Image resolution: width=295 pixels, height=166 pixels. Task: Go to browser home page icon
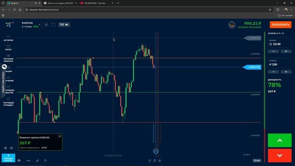pos(20,10)
